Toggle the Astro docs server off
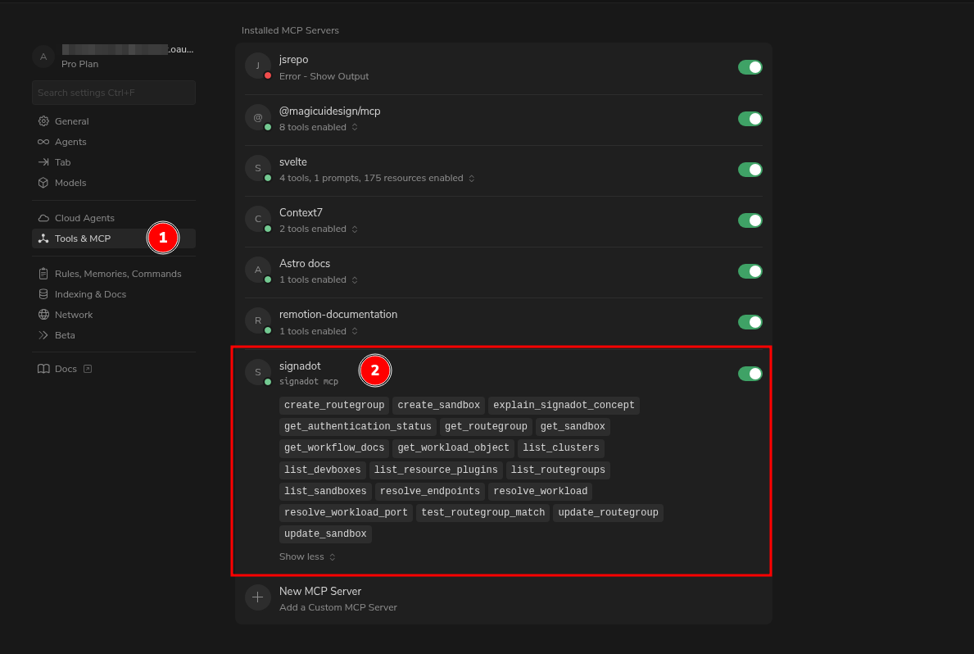 coord(750,270)
